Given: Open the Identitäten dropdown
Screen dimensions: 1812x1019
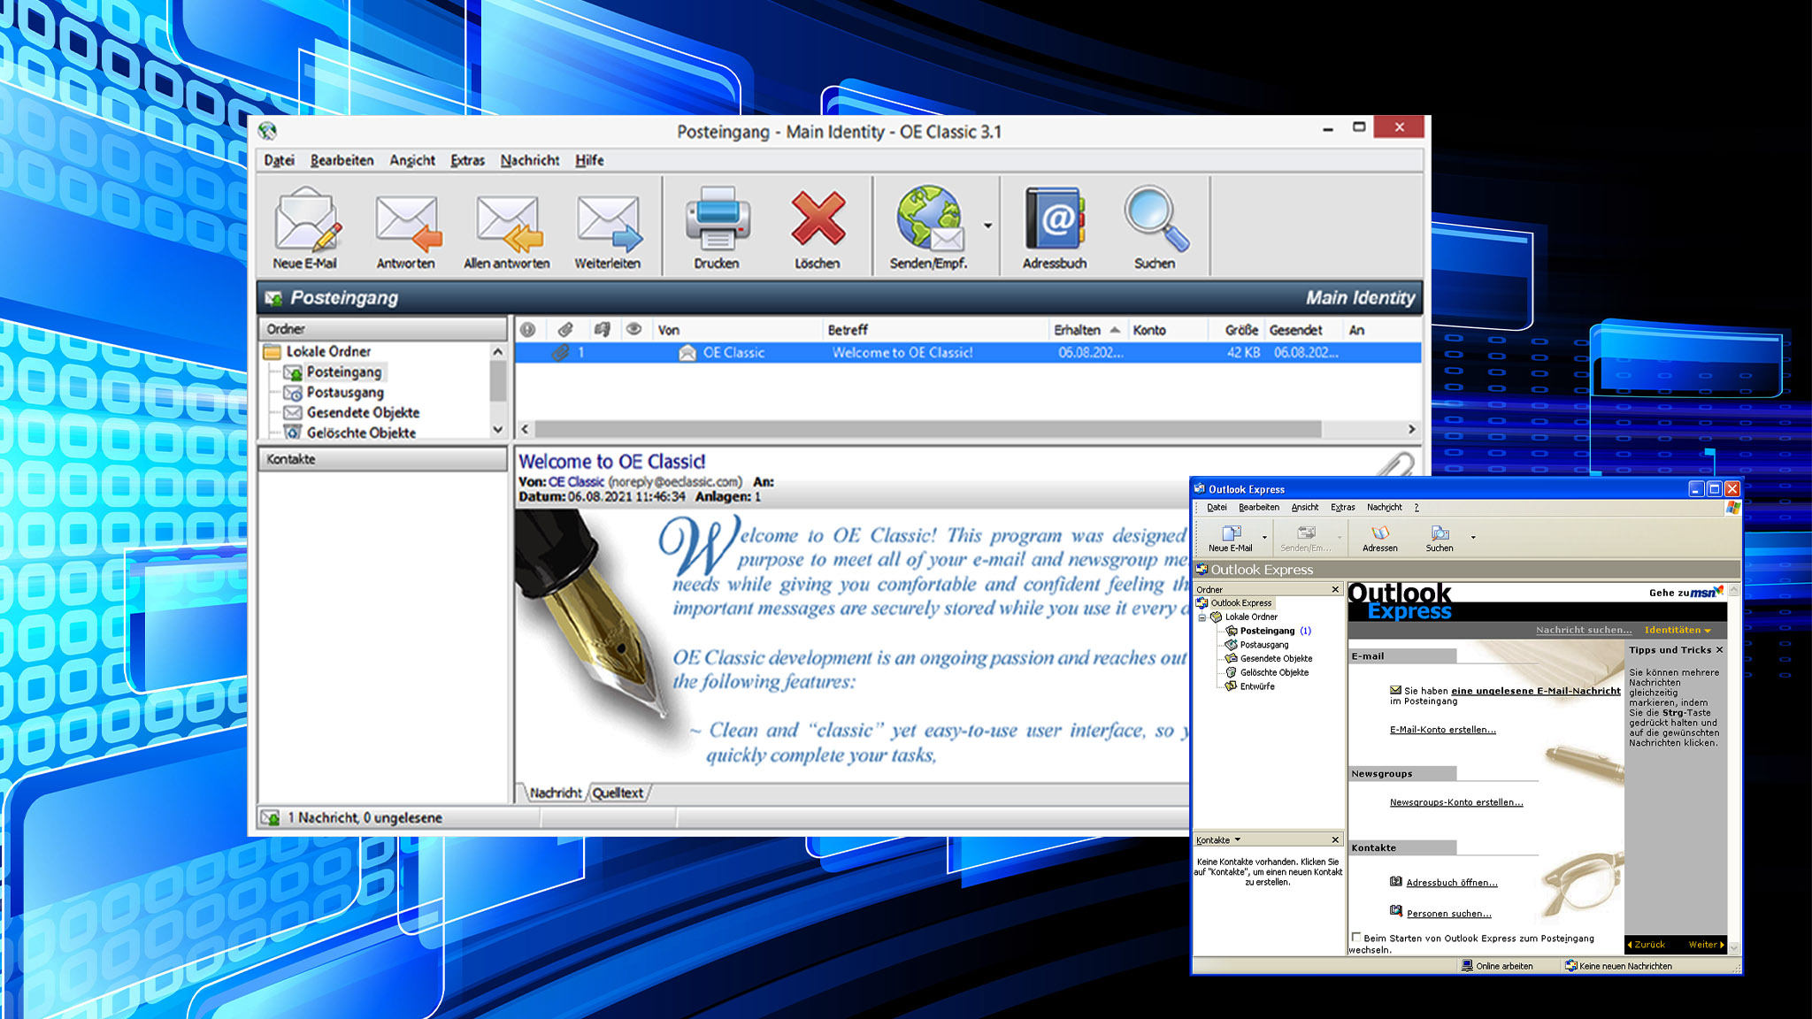Looking at the screenshot, I should [x=1678, y=630].
